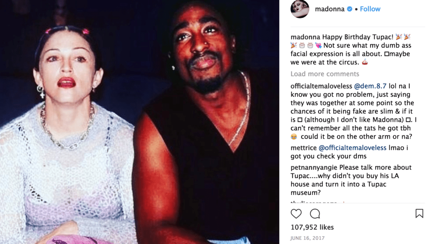View the 107,952 likes list
Screen dimensions: 426x244
pyautogui.click(x=312, y=227)
